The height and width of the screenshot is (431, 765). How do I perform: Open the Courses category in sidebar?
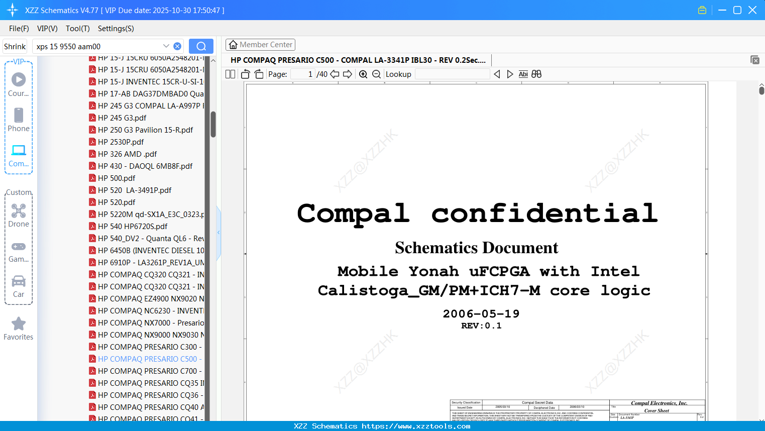(x=19, y=84)
